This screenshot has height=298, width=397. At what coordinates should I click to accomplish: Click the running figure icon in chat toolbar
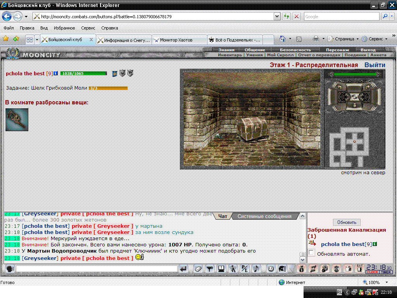click(233, 269)
